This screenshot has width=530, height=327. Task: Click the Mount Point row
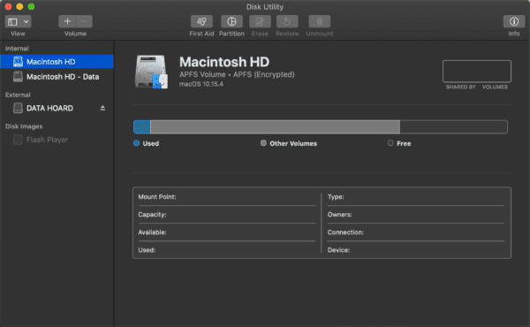tap(227, 197)
